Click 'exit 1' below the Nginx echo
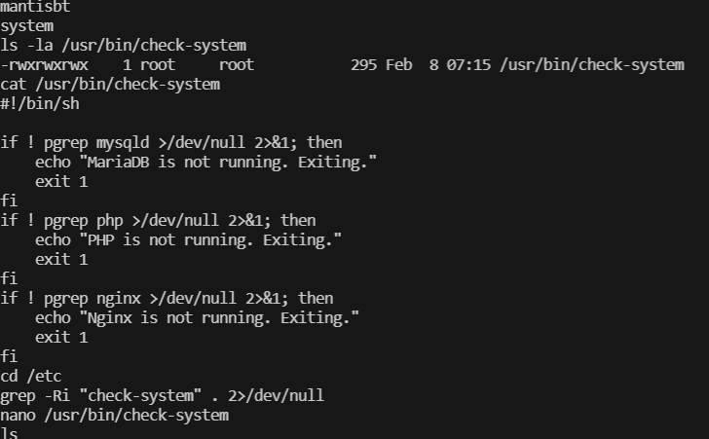The height and width of the screenshot is (439, 709). [x=61, y=338]
